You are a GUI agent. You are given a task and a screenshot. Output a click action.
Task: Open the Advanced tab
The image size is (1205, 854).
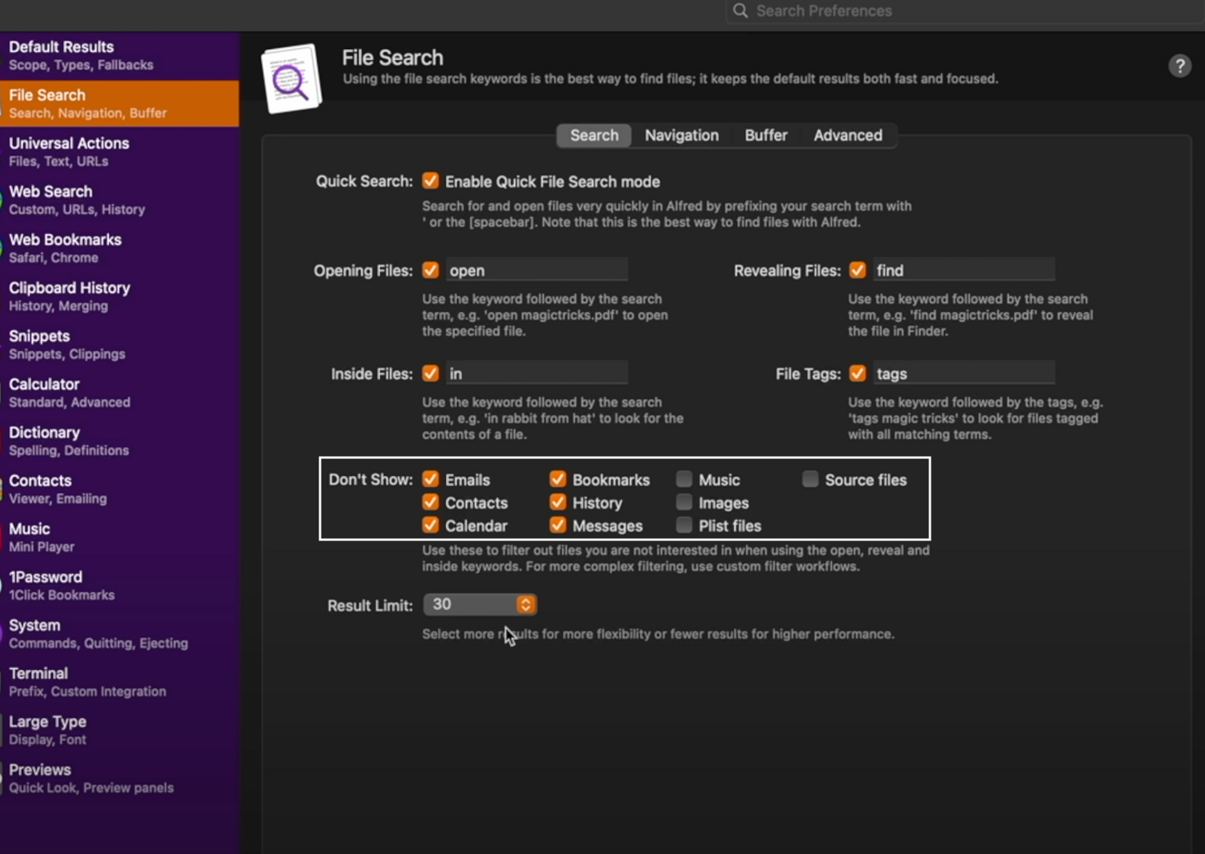847,136
